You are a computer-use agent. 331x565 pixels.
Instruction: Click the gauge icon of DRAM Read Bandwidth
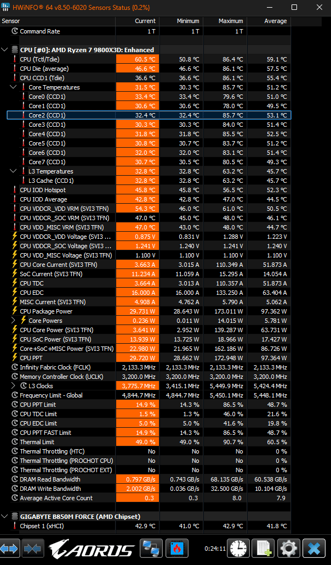(15, 479)
